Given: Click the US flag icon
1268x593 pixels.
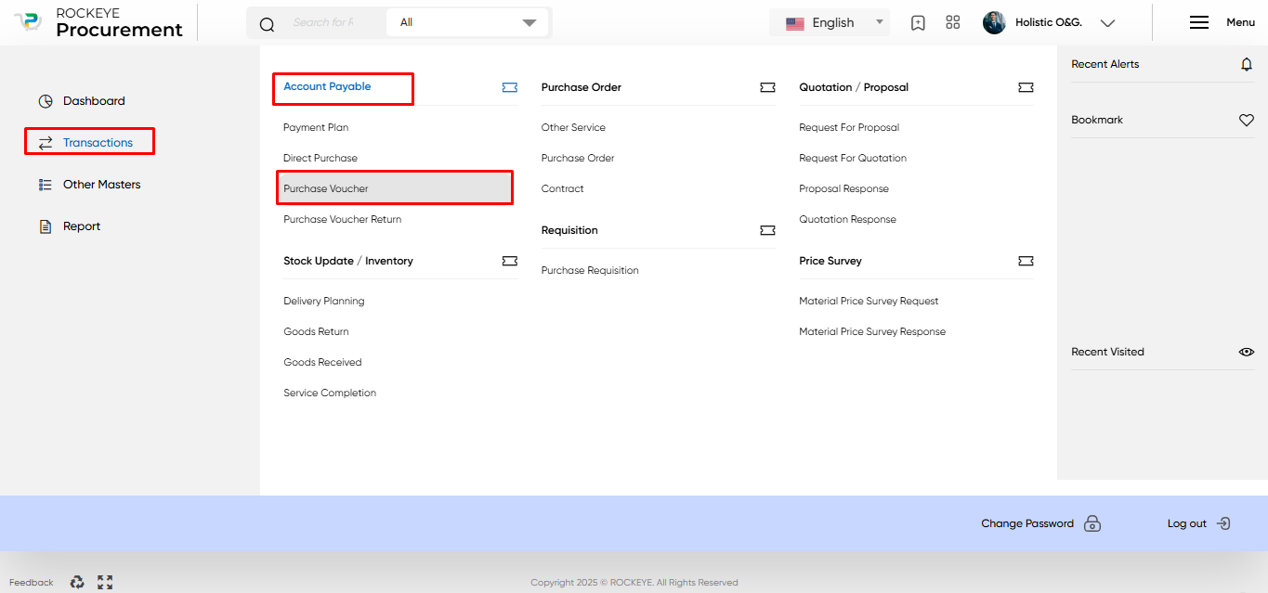Looking at the screenshot, I should 795,23.
